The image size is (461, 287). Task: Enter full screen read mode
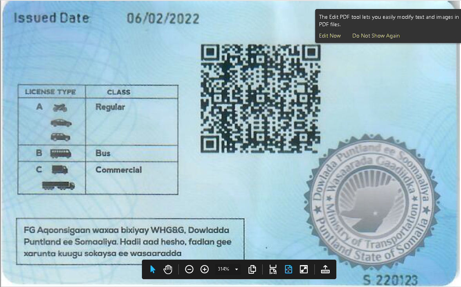tap(304, 269)
